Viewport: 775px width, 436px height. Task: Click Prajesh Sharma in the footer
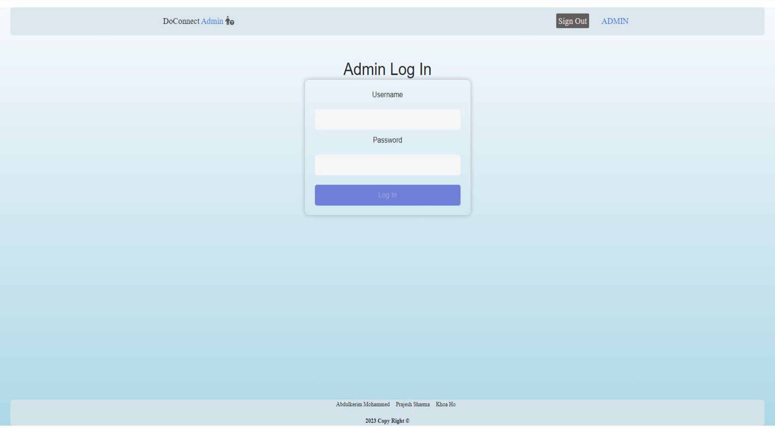412,404
